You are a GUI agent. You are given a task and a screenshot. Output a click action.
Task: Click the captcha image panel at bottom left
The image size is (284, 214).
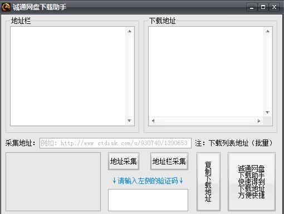click(x=53, y=182)
